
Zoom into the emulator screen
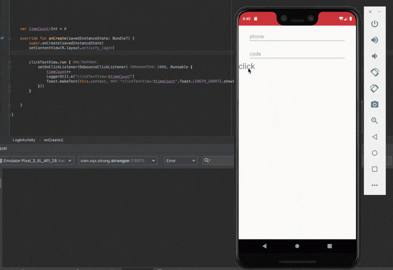point(375,120)
